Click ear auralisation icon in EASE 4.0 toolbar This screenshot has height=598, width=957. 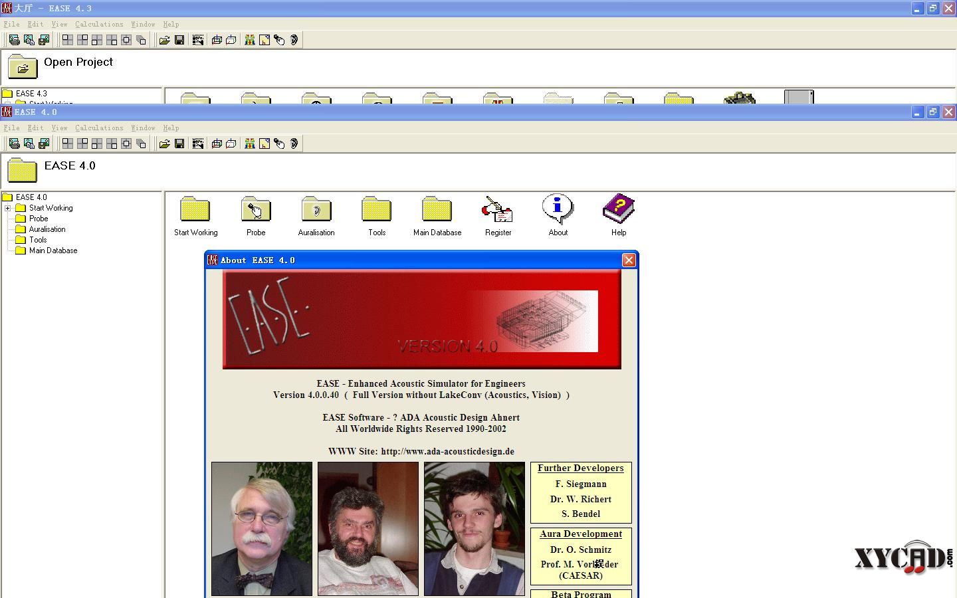[294, 144]
